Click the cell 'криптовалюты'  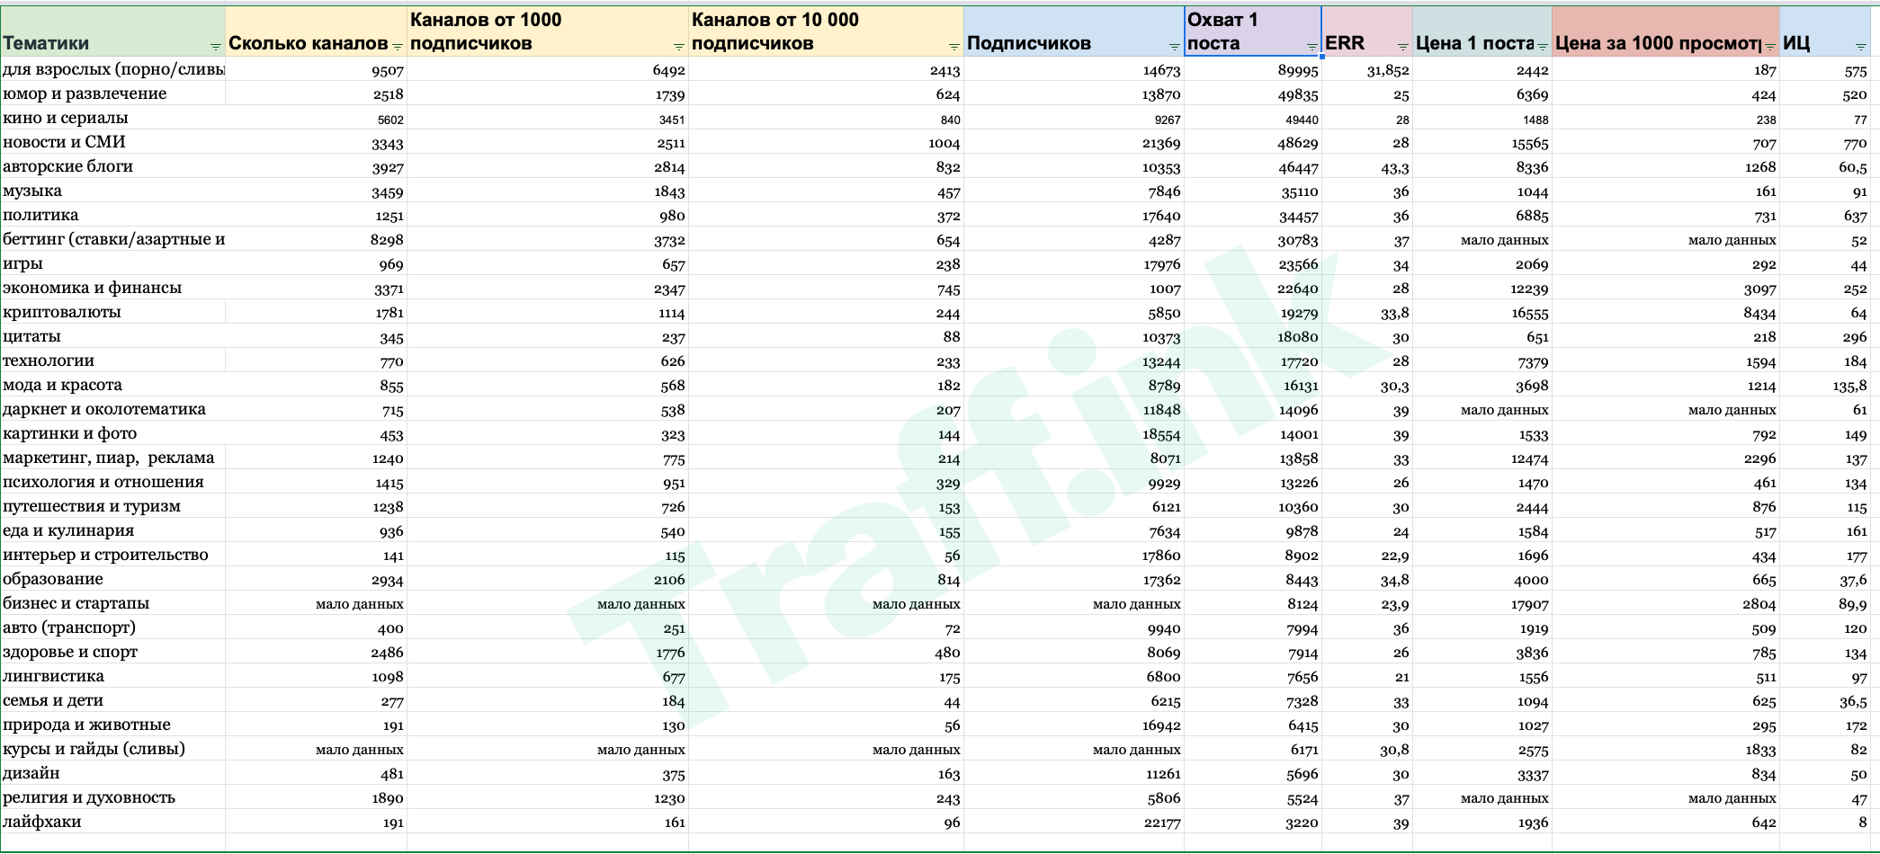112,312
